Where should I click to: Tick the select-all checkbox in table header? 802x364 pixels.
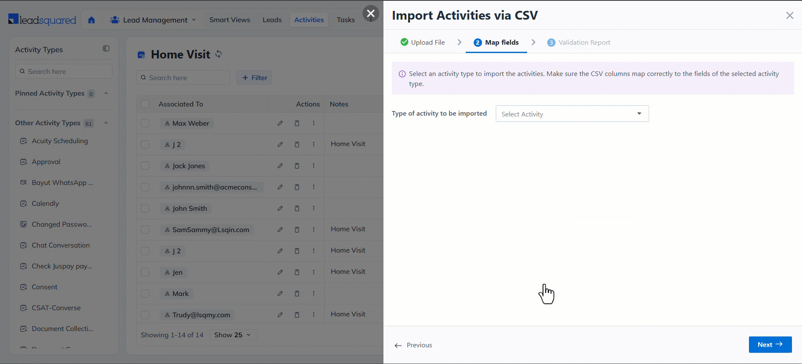[x=145, y=104]
